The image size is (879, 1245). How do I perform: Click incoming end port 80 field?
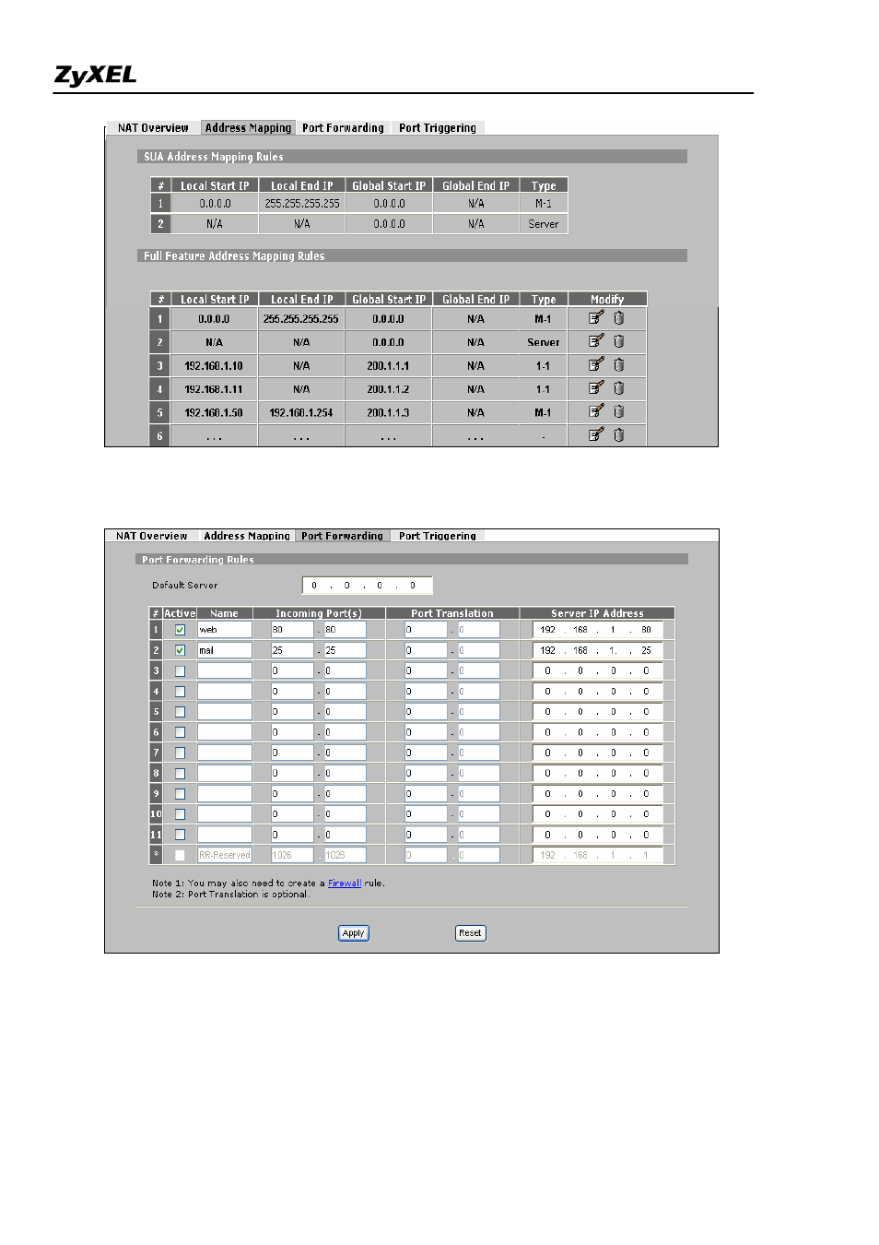pyautogui.click(x=345, y=630)
